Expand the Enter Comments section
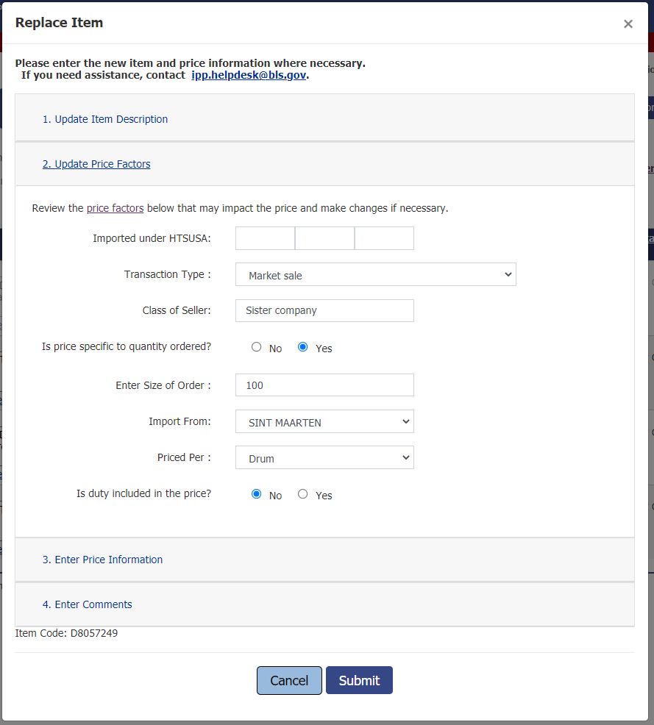 [x=88, y=604]
